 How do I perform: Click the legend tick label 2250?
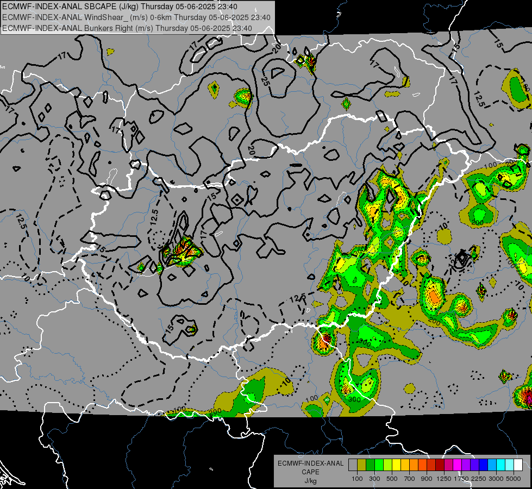tap(479, 479)
